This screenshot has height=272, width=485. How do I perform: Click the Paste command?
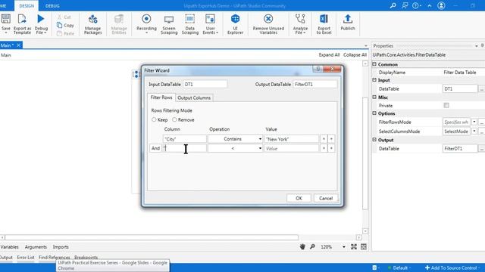pos(66,33)
